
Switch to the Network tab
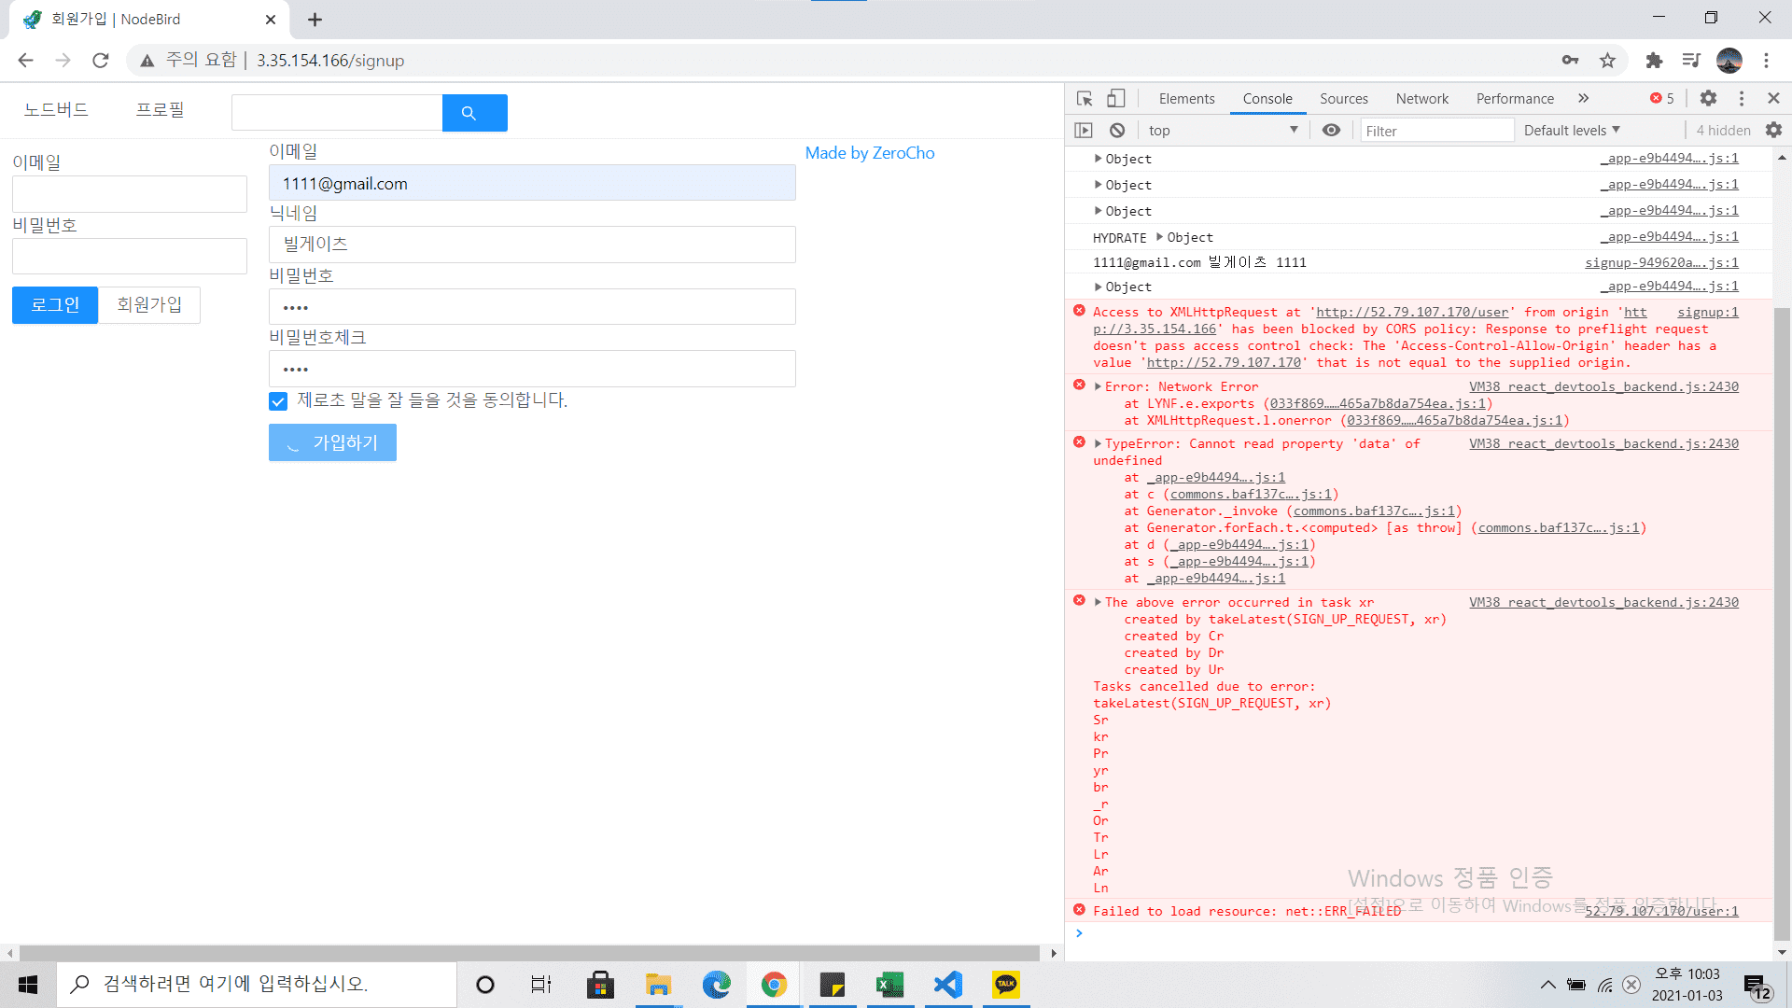click(1421, 98)
